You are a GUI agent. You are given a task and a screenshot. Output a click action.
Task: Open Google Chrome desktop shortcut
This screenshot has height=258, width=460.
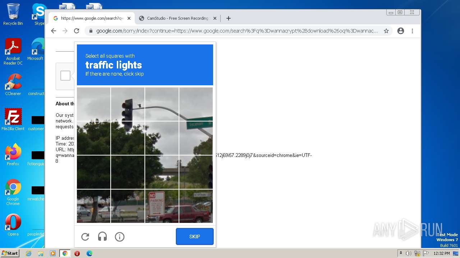13,192
